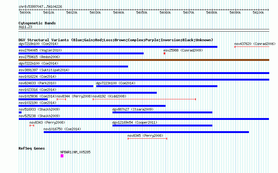Open the dgv887n27 (Itsara2009) label
Image resolution: width=278 pixels, height=173 pixels.
pyautogui.click(x=133, y=109)
